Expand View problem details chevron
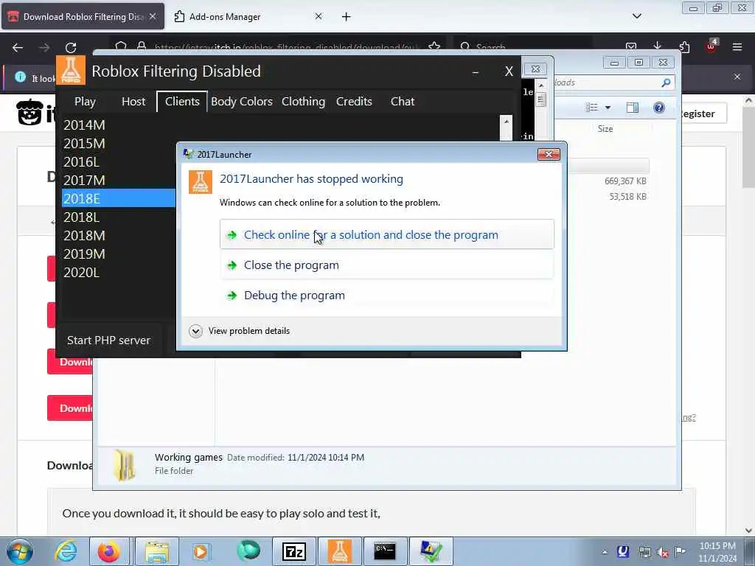 195,331
